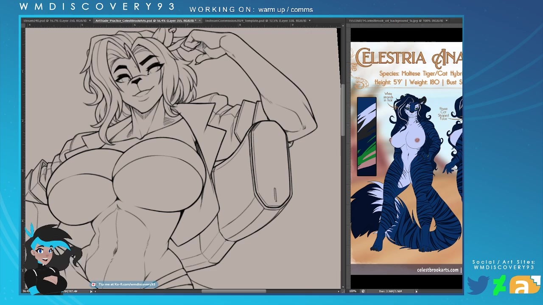Image resolution: width=543 pixels, height=305 pixels.
Task: Close the InstreamCommission2024_Template.psd tab
Action: (x=310, y=20)
